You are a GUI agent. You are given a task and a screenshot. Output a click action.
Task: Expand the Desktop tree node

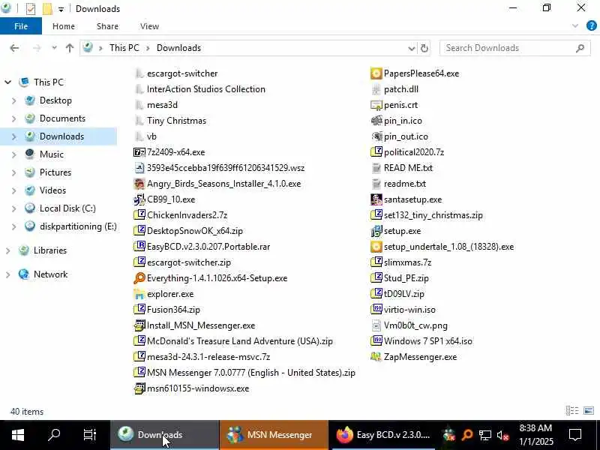(x=13, y=100)
